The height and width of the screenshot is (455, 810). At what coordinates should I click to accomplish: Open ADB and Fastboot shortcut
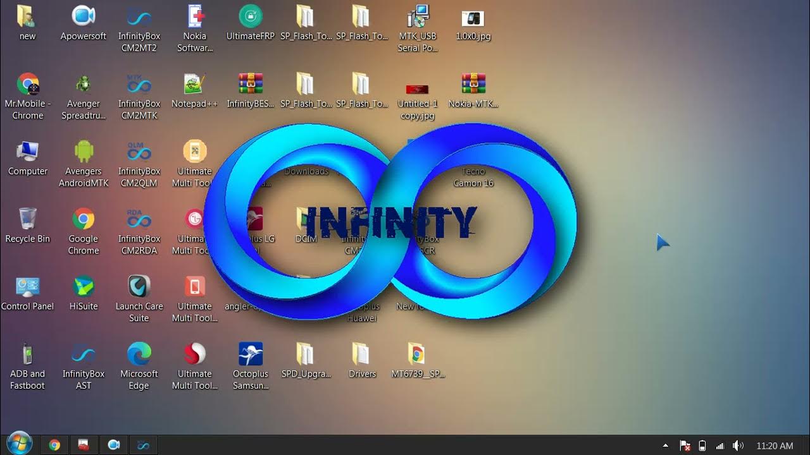(28, 367)
